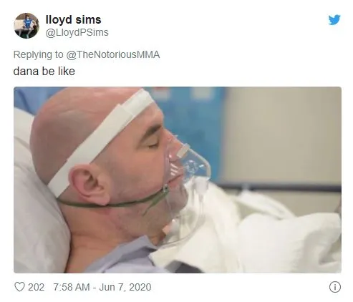Viewport: 353px width, 302px height.
Task: Click the man's closed eye in photo
Action: coord(153,144)
